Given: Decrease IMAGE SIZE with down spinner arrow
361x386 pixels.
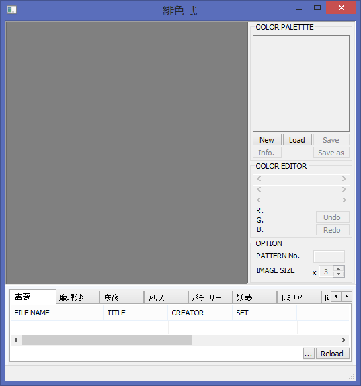Looking at the screenshot, I should tap(339, 274).
